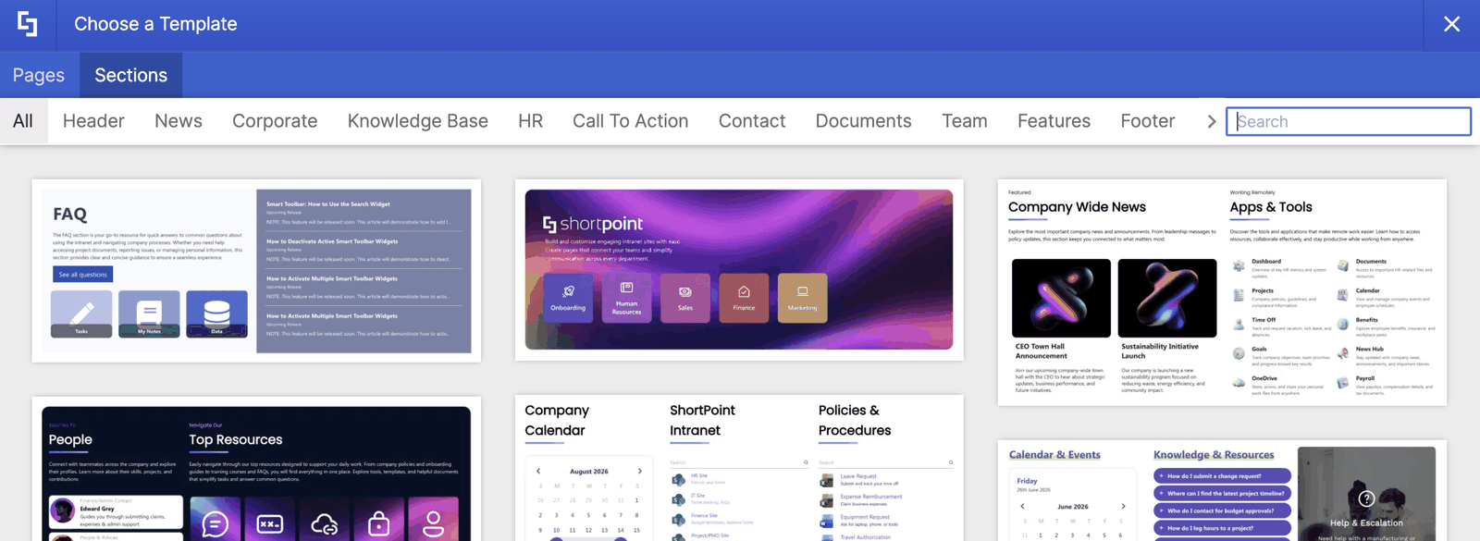This screenshot has height=541, width=1480.
Task: Filter by the Contact category
Action: pos(752,121)
